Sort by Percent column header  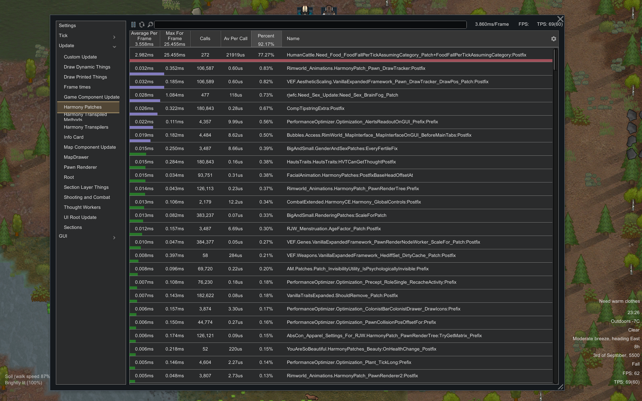pyautogui.click(x=266, y=39)
